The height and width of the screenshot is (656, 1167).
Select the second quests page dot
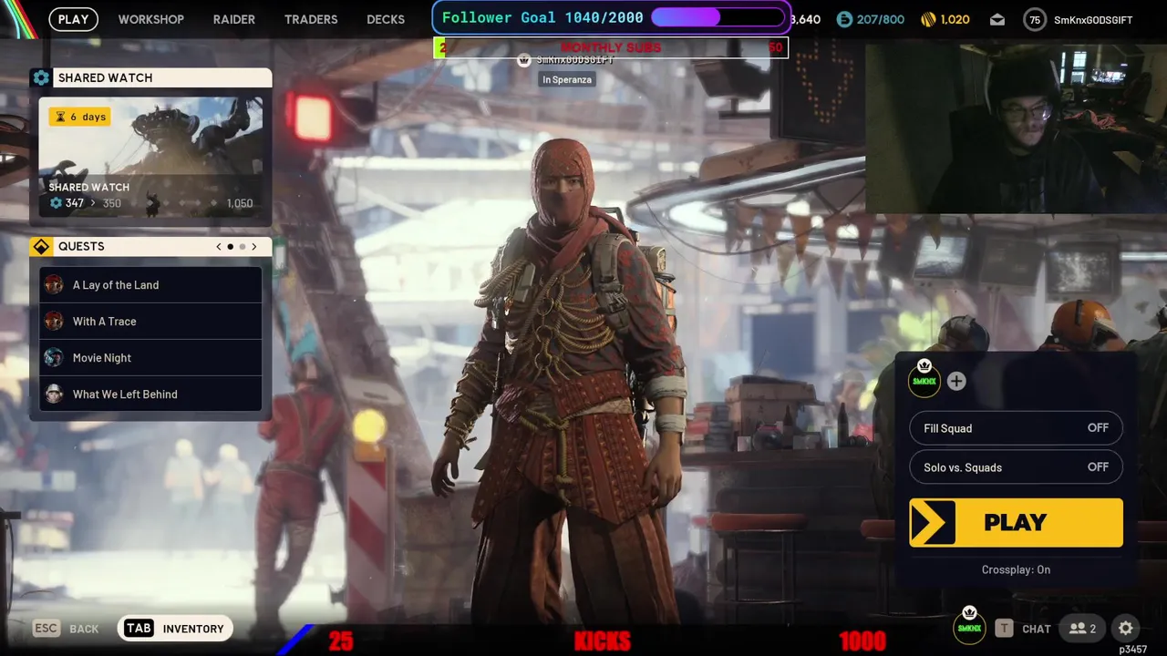242,247
